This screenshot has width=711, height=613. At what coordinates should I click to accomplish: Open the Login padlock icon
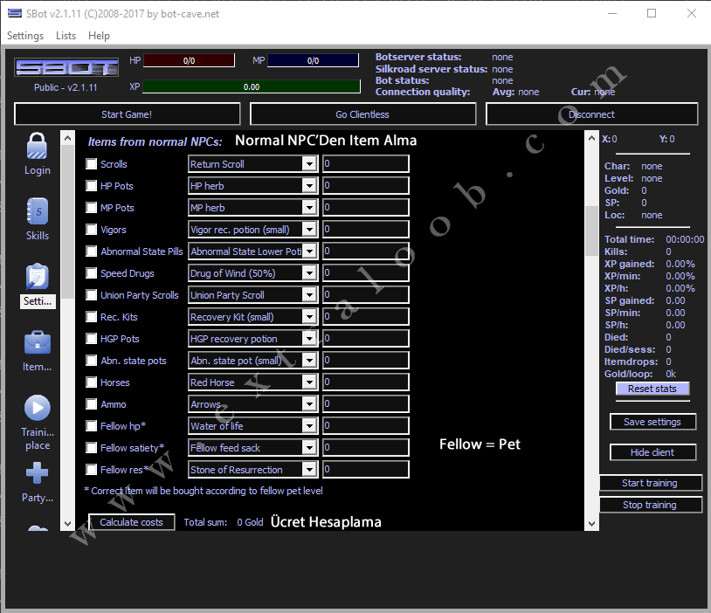[37, 146]
